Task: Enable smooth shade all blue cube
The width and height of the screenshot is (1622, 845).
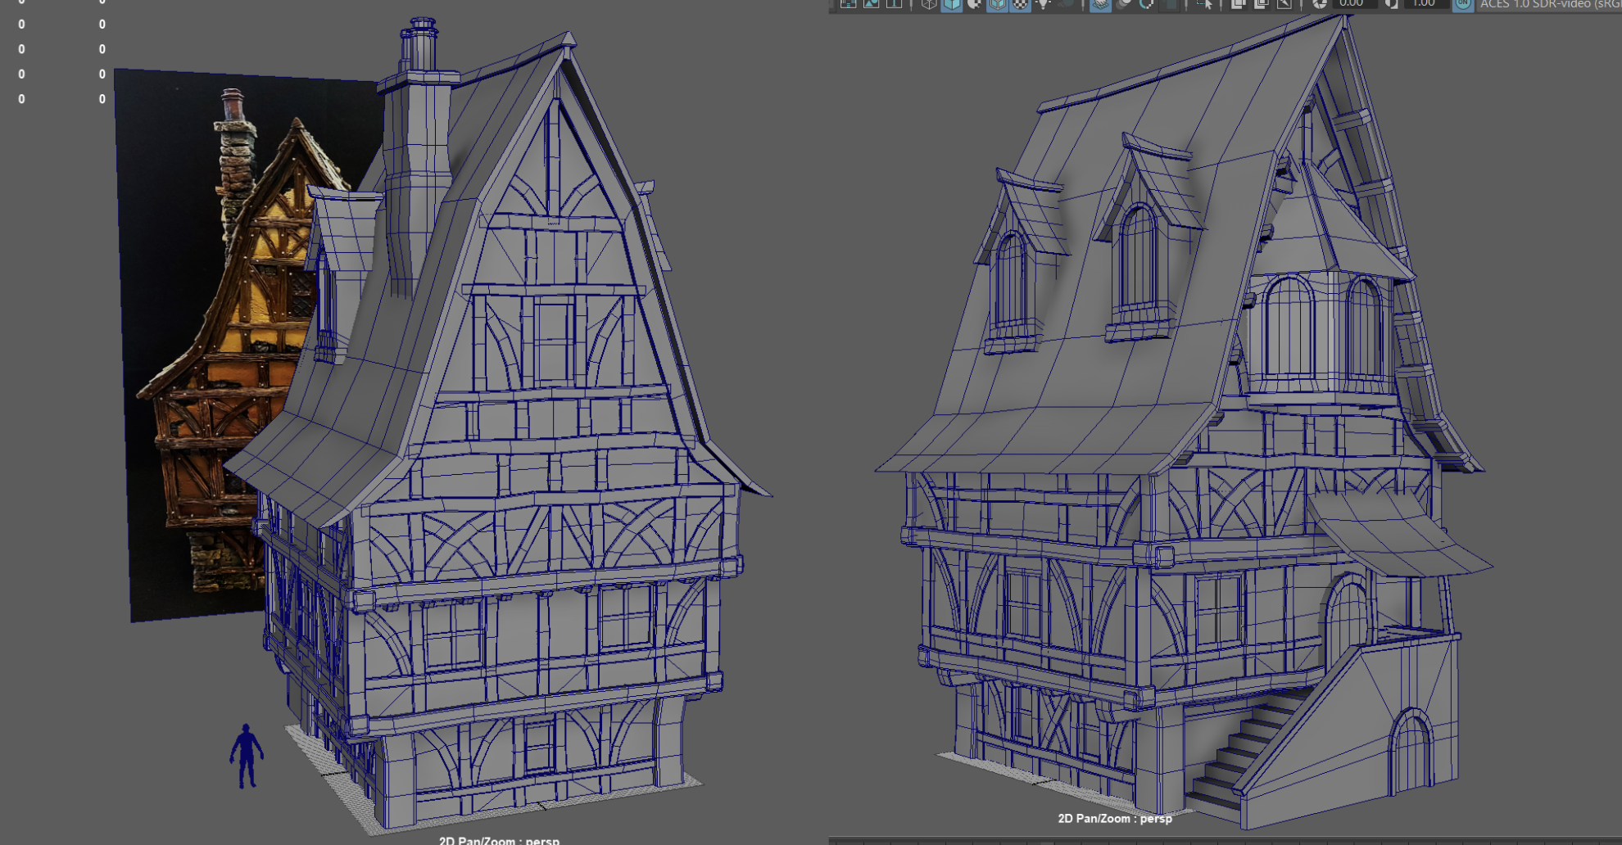Action: coord(951,4)
